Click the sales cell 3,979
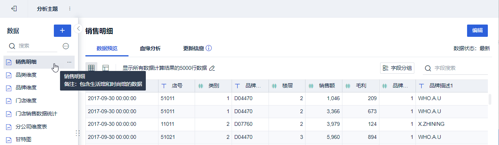The image size is (499, 145). pos(324,124)
